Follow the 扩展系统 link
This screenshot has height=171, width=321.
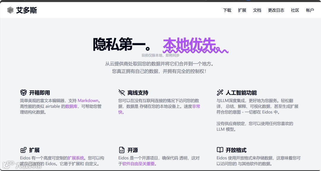click(76, 158)
